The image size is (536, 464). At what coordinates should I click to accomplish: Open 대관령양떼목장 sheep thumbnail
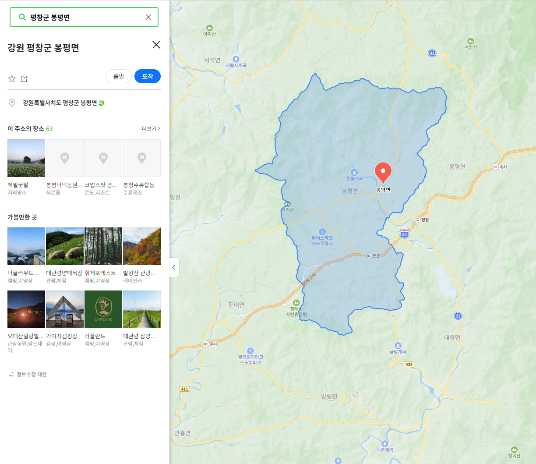point(65,246)
